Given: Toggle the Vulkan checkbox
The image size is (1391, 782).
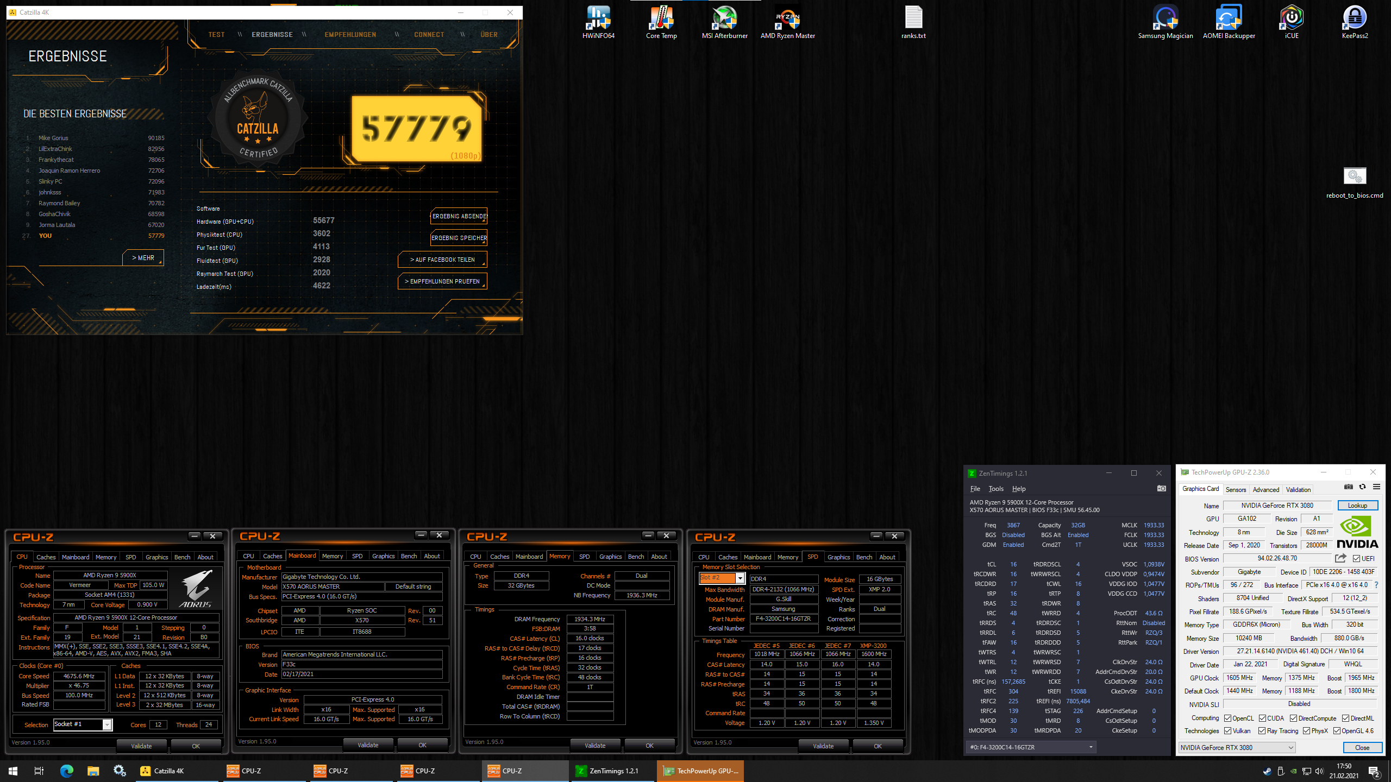Looking at the screenshot, I should click(1227, 731).
